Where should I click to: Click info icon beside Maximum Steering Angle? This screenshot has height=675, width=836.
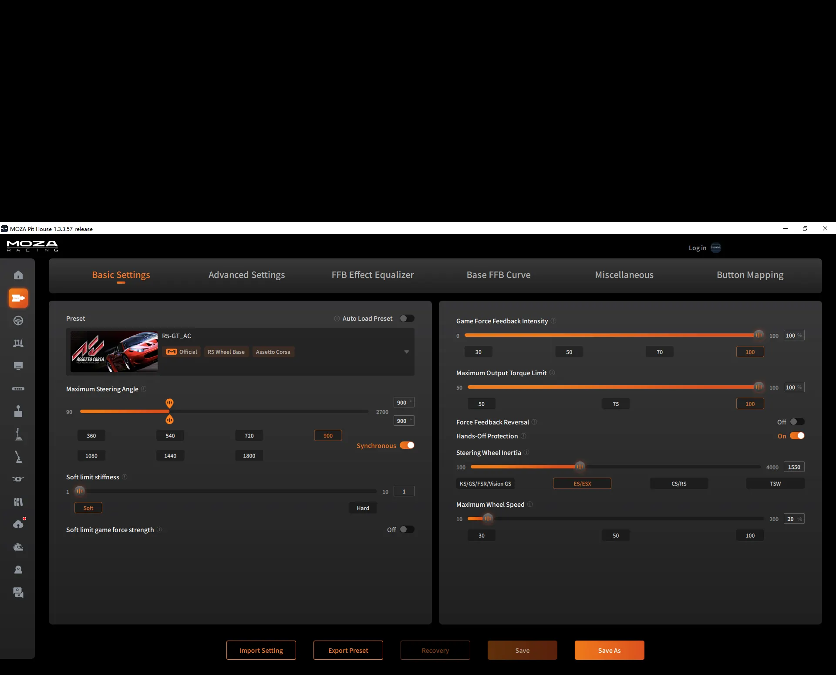144,389
